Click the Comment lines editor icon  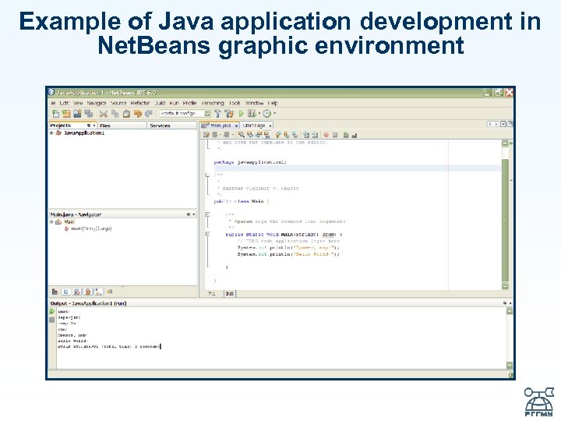pos(346,135)
